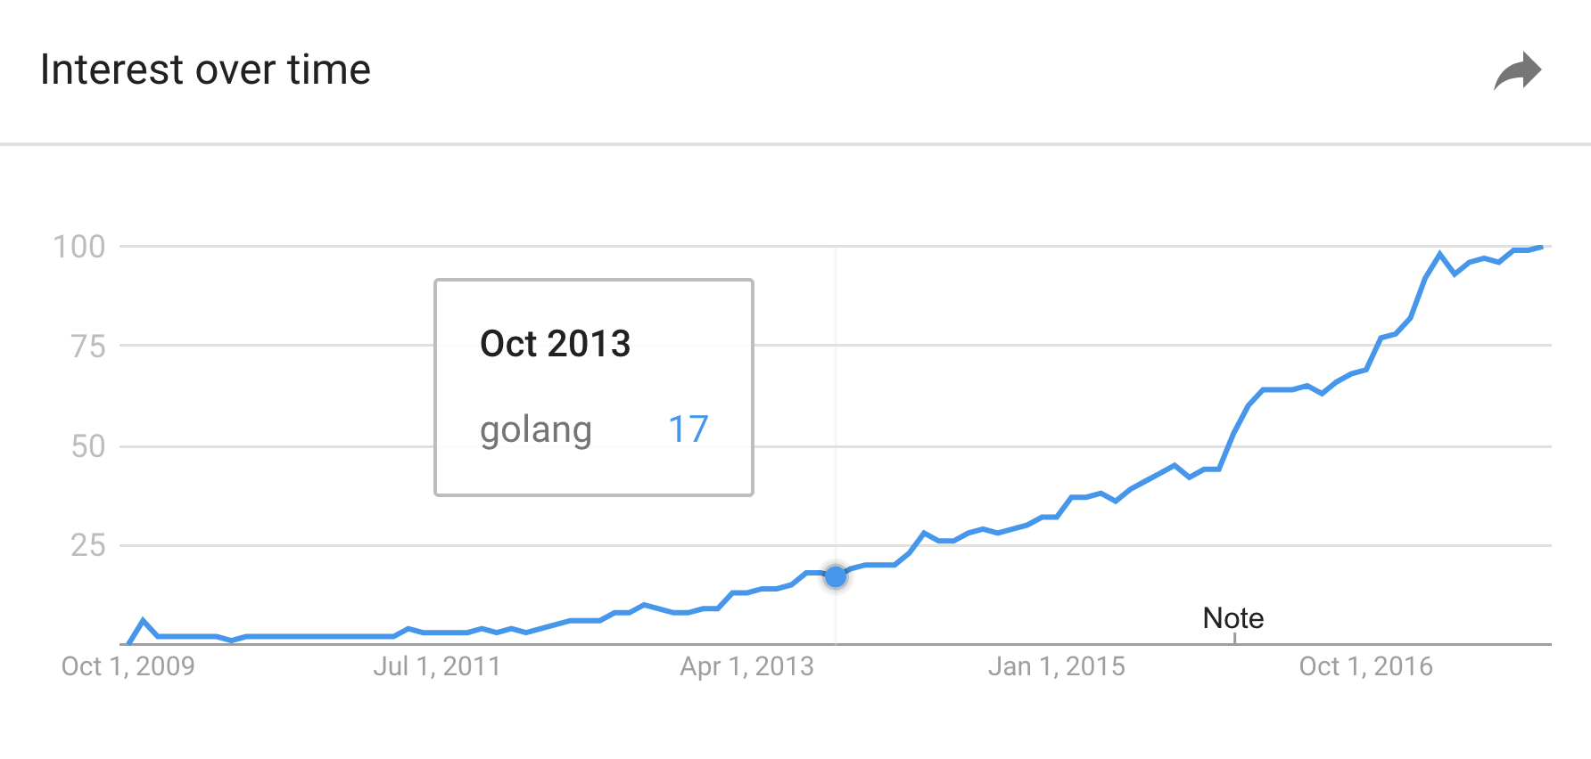Click inside the tooltip popup box
Image resolution: width=1591 pixels, height=759 pixels.
tap(593, 388)
